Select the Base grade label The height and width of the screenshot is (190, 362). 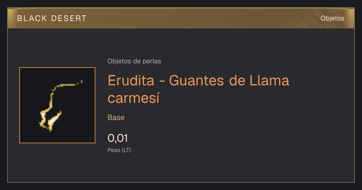point(116,118)
